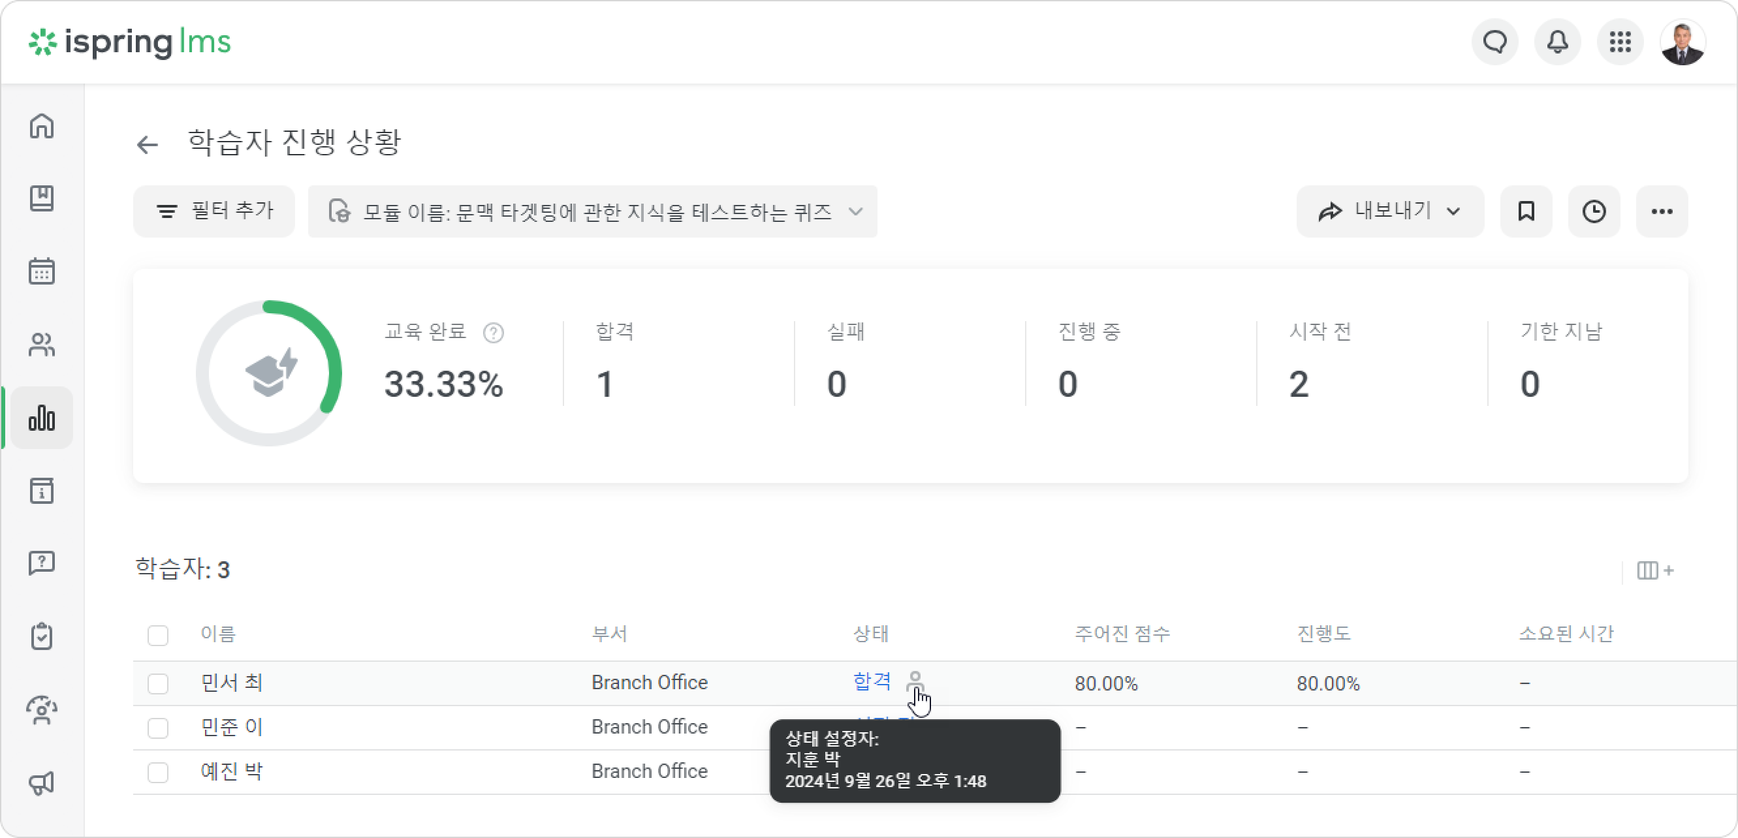Click the add columns icon

(x=1655, y=570)
